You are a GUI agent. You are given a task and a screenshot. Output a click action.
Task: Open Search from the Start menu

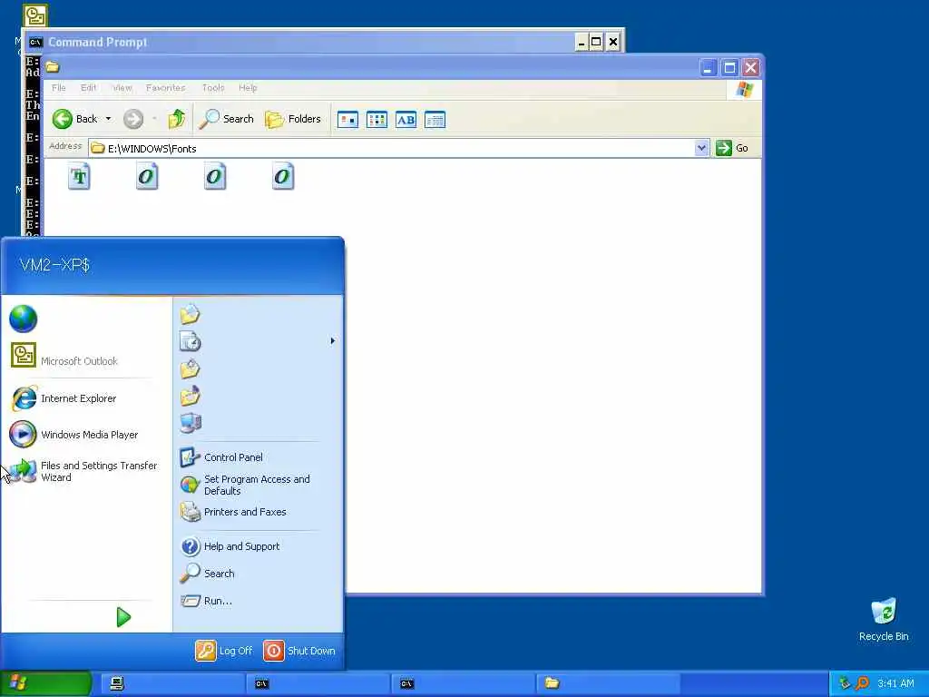pos(208,574)
